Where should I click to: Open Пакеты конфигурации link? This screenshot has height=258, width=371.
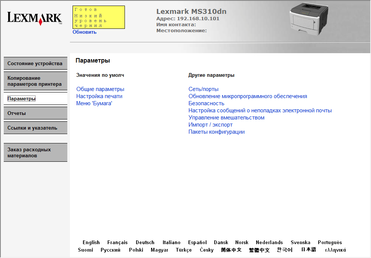217,132
